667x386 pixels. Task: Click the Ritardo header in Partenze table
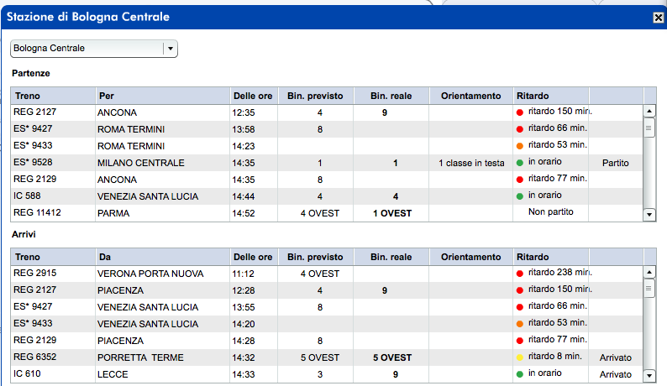click(533, 96)
